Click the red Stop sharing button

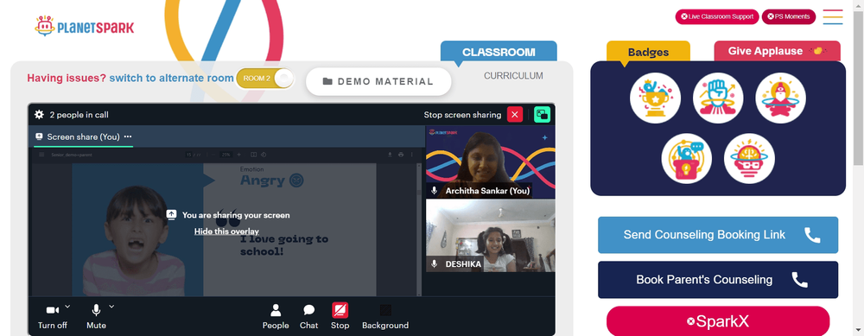pyautogui.click(x=340, y=316)
